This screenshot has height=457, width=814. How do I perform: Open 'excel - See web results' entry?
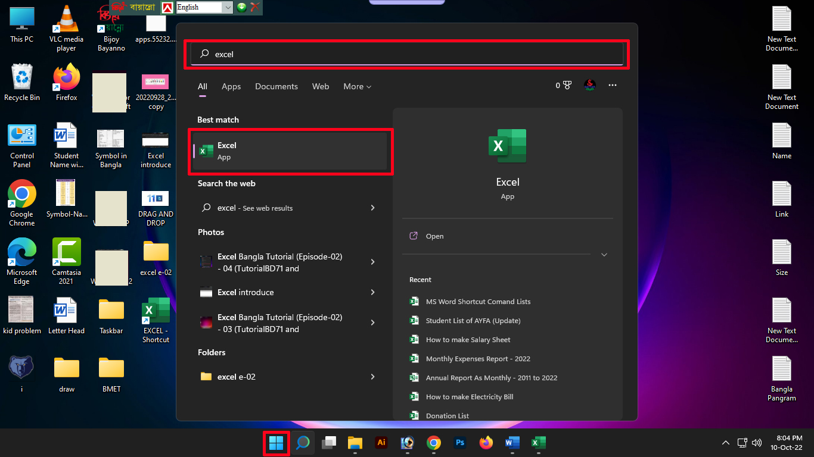point(291,208)
